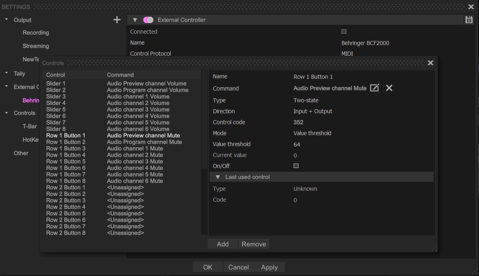This screenshot has height=276, width=479.
Task: Select the Row 2 Button 7 row
Action: click(122, 226)
